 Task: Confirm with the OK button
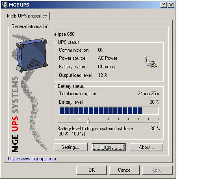pos(91,170)
